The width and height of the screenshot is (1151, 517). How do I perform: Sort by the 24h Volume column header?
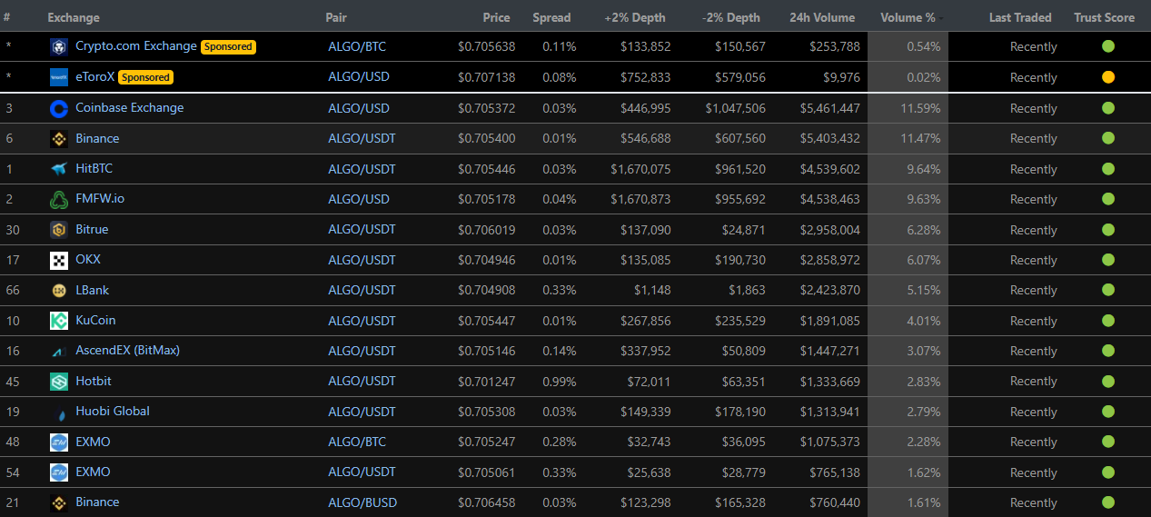click(x=822, y=17)
